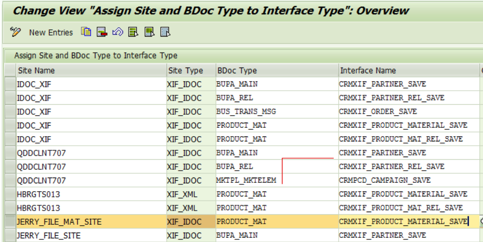Click the Site Type column header
This screenshot has width=483, height=242.
pos(191,70)
